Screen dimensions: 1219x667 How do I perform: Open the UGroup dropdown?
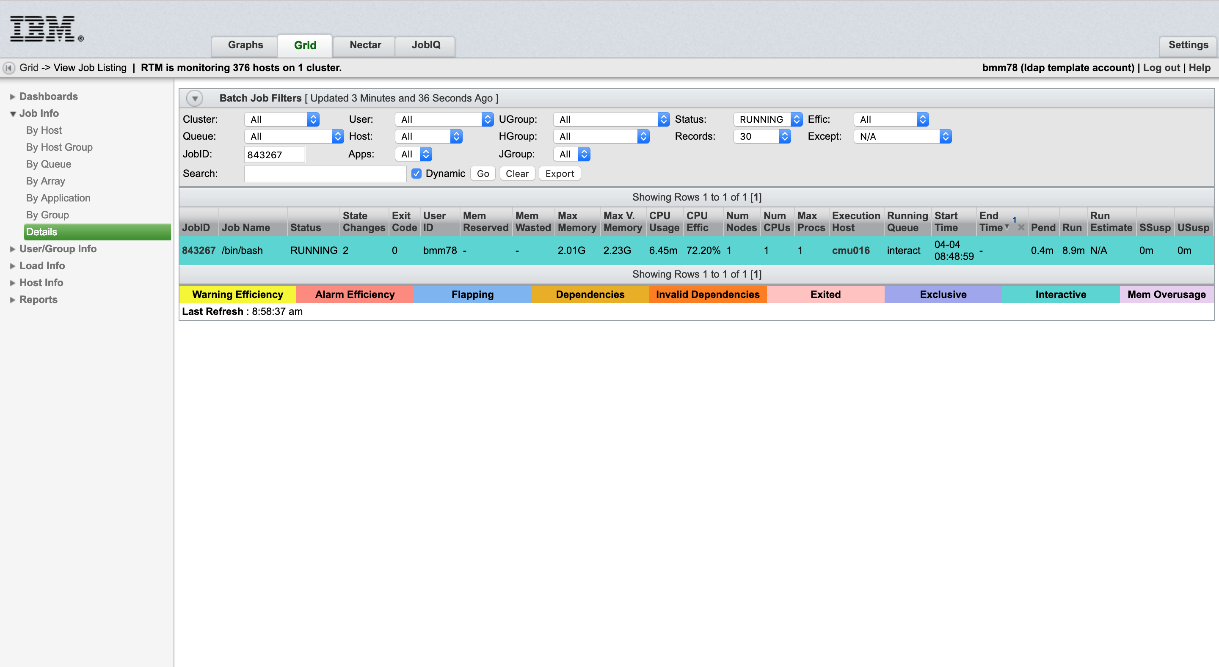click(611, 119)
